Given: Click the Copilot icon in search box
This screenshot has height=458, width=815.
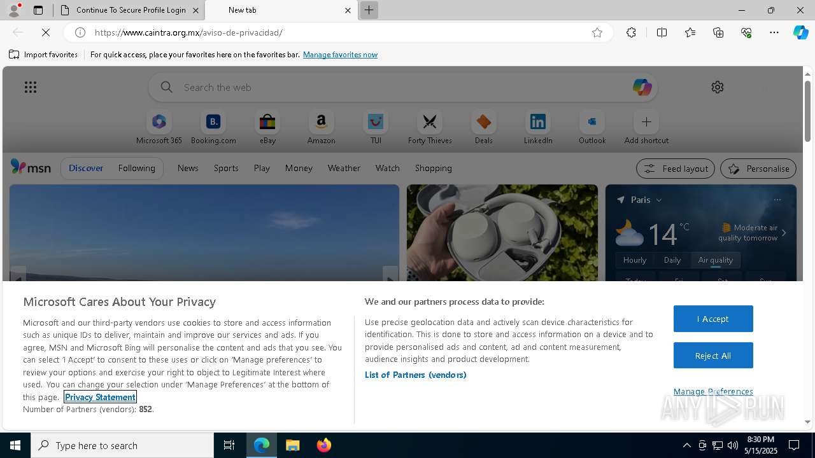Looking at the screenshot, I should click(642, 87).
